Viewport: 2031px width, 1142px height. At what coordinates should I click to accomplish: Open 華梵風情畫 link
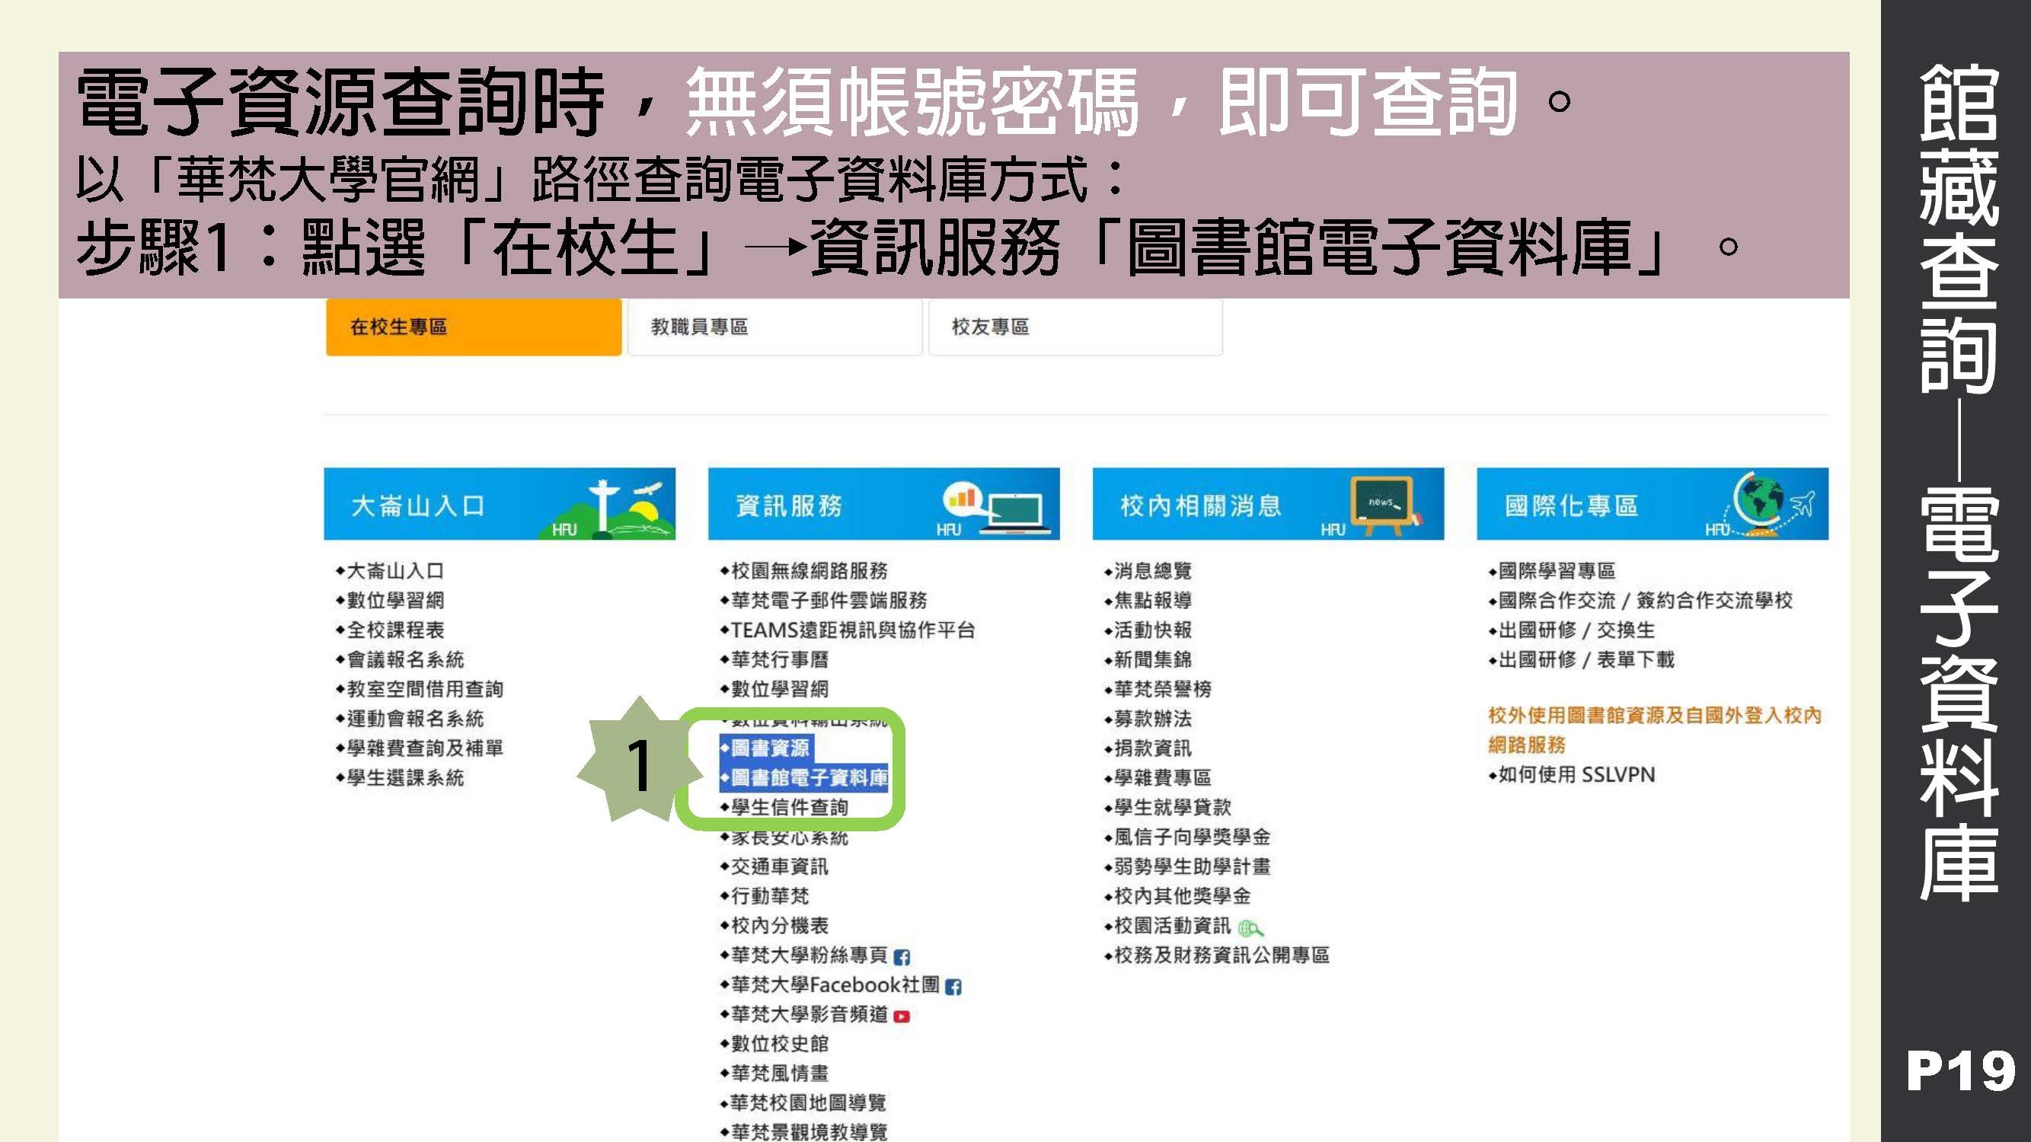coord(780,1073)
